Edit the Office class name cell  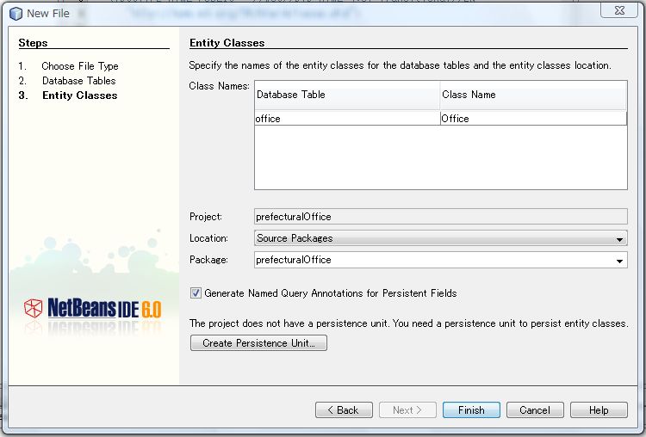[x=532, y=119]
